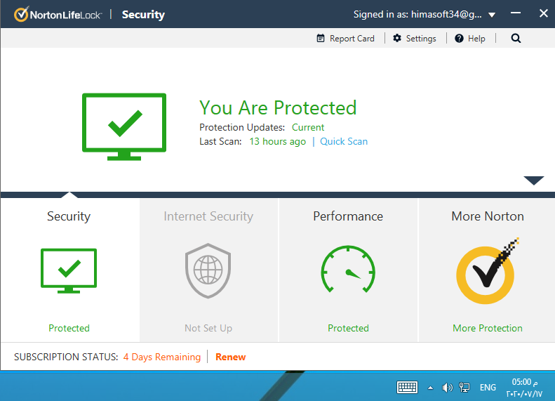Open the Report Card label
The image size is (555, 401).
[x=352, y=38]
